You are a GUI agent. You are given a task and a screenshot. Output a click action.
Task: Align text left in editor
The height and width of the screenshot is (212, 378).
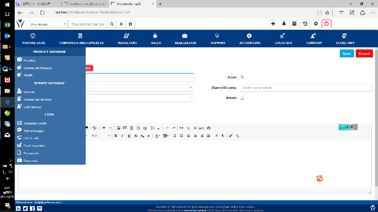point(189,136)
